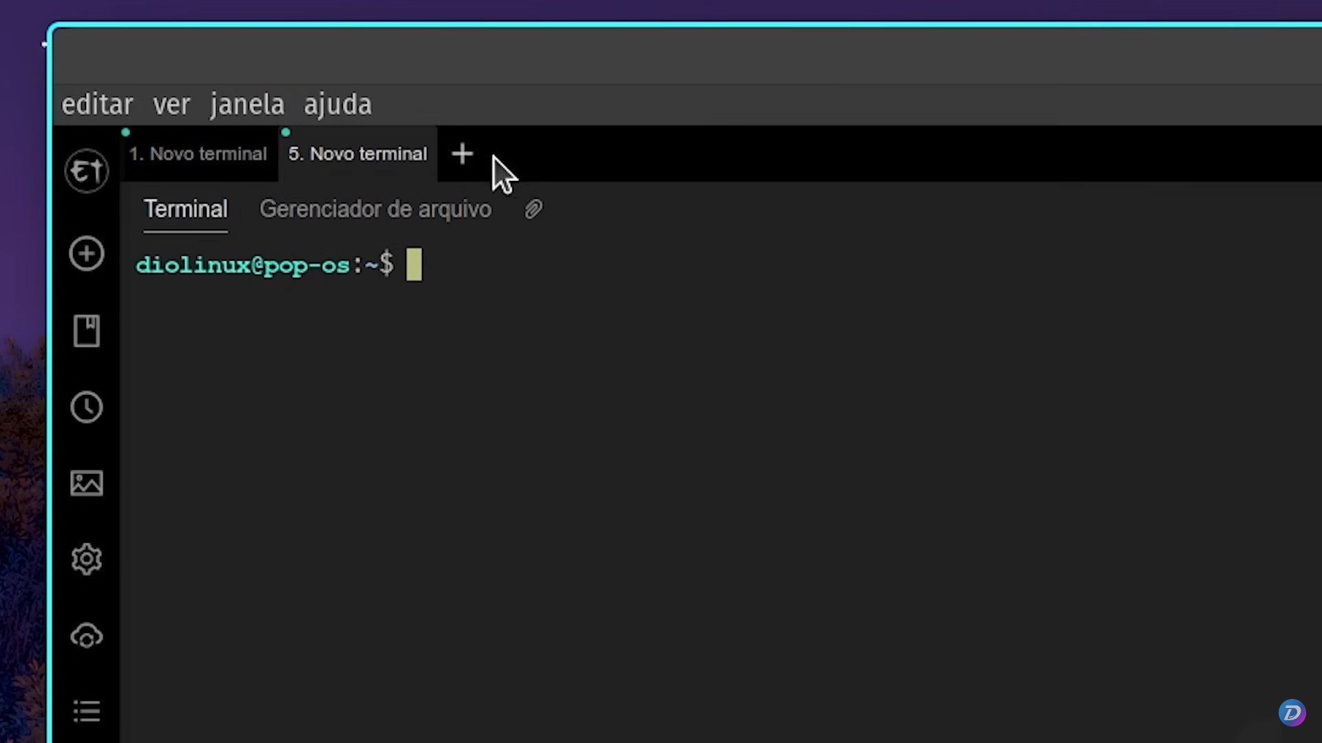
Task: Open the ver menu
Action: click(171, 104)
